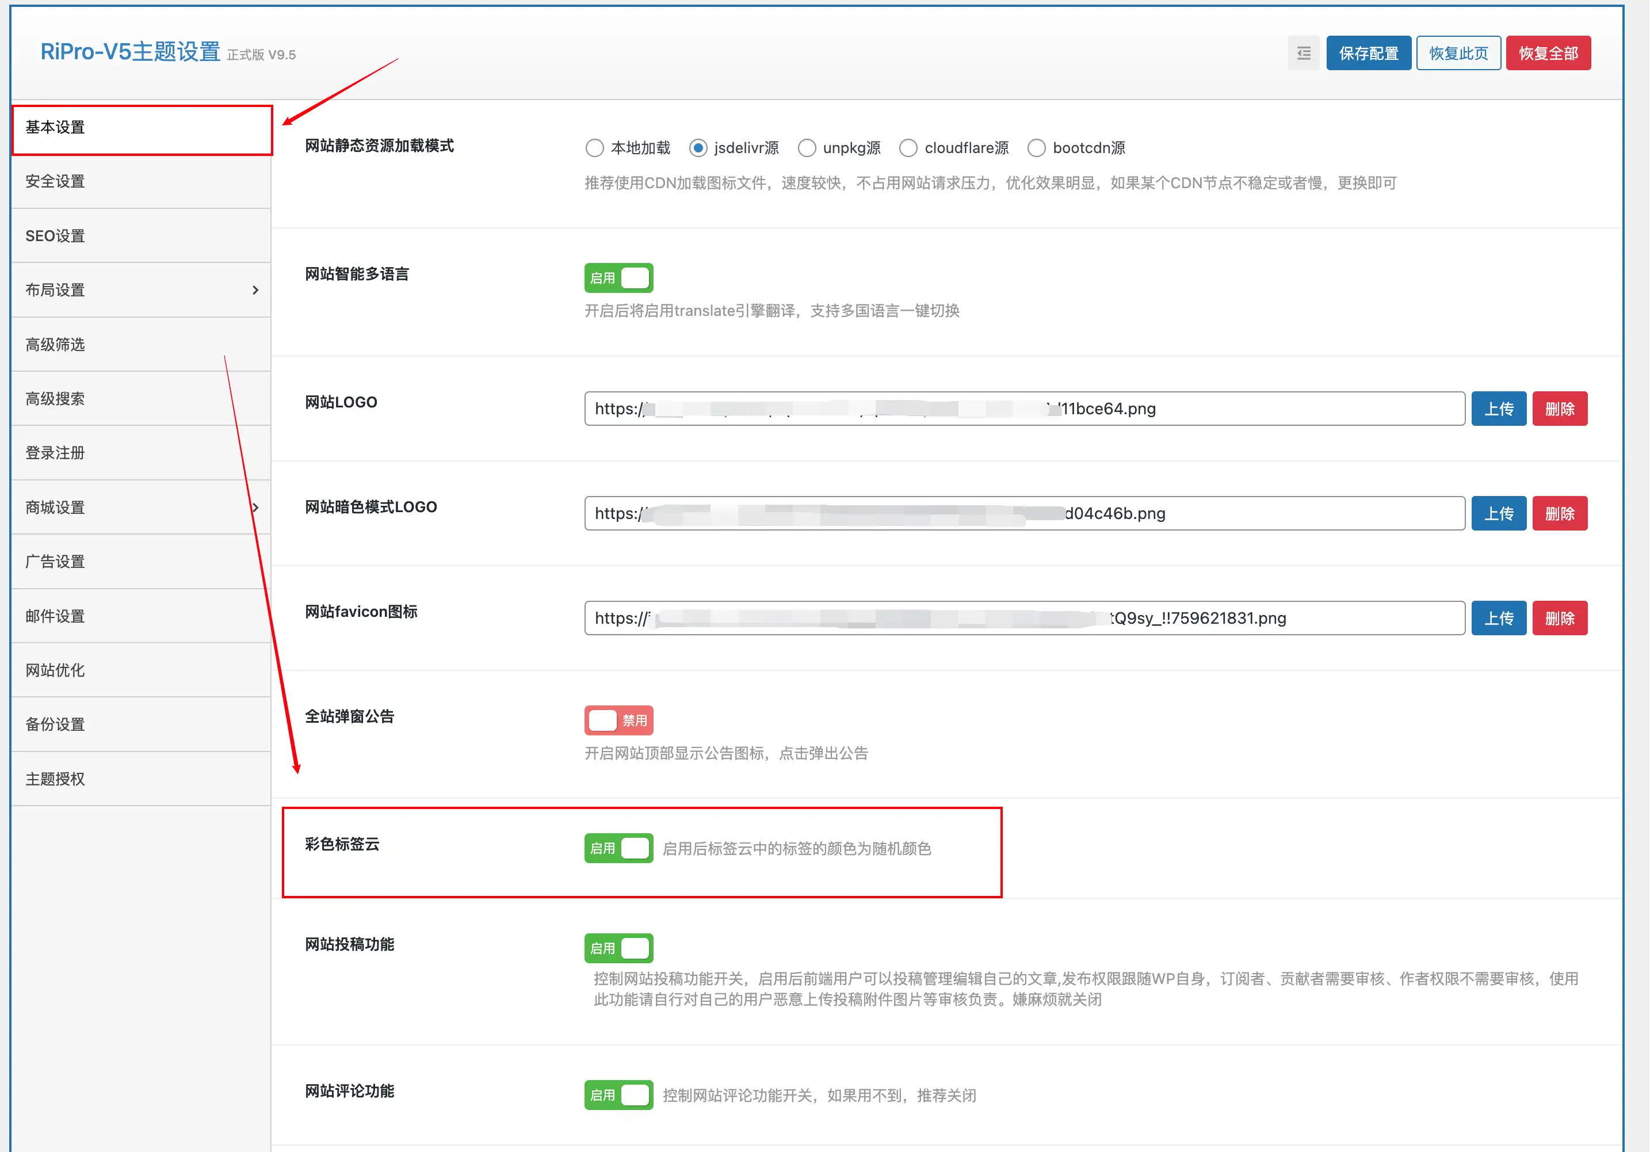The width and height of the screenshot is (1650, 1152).
Task: Turn off the 网站评论功能 switch
Action: coord(618,1094)
